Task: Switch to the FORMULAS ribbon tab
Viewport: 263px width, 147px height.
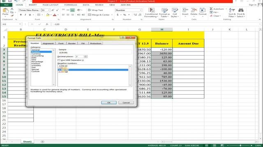Action: tap(71, 5)
